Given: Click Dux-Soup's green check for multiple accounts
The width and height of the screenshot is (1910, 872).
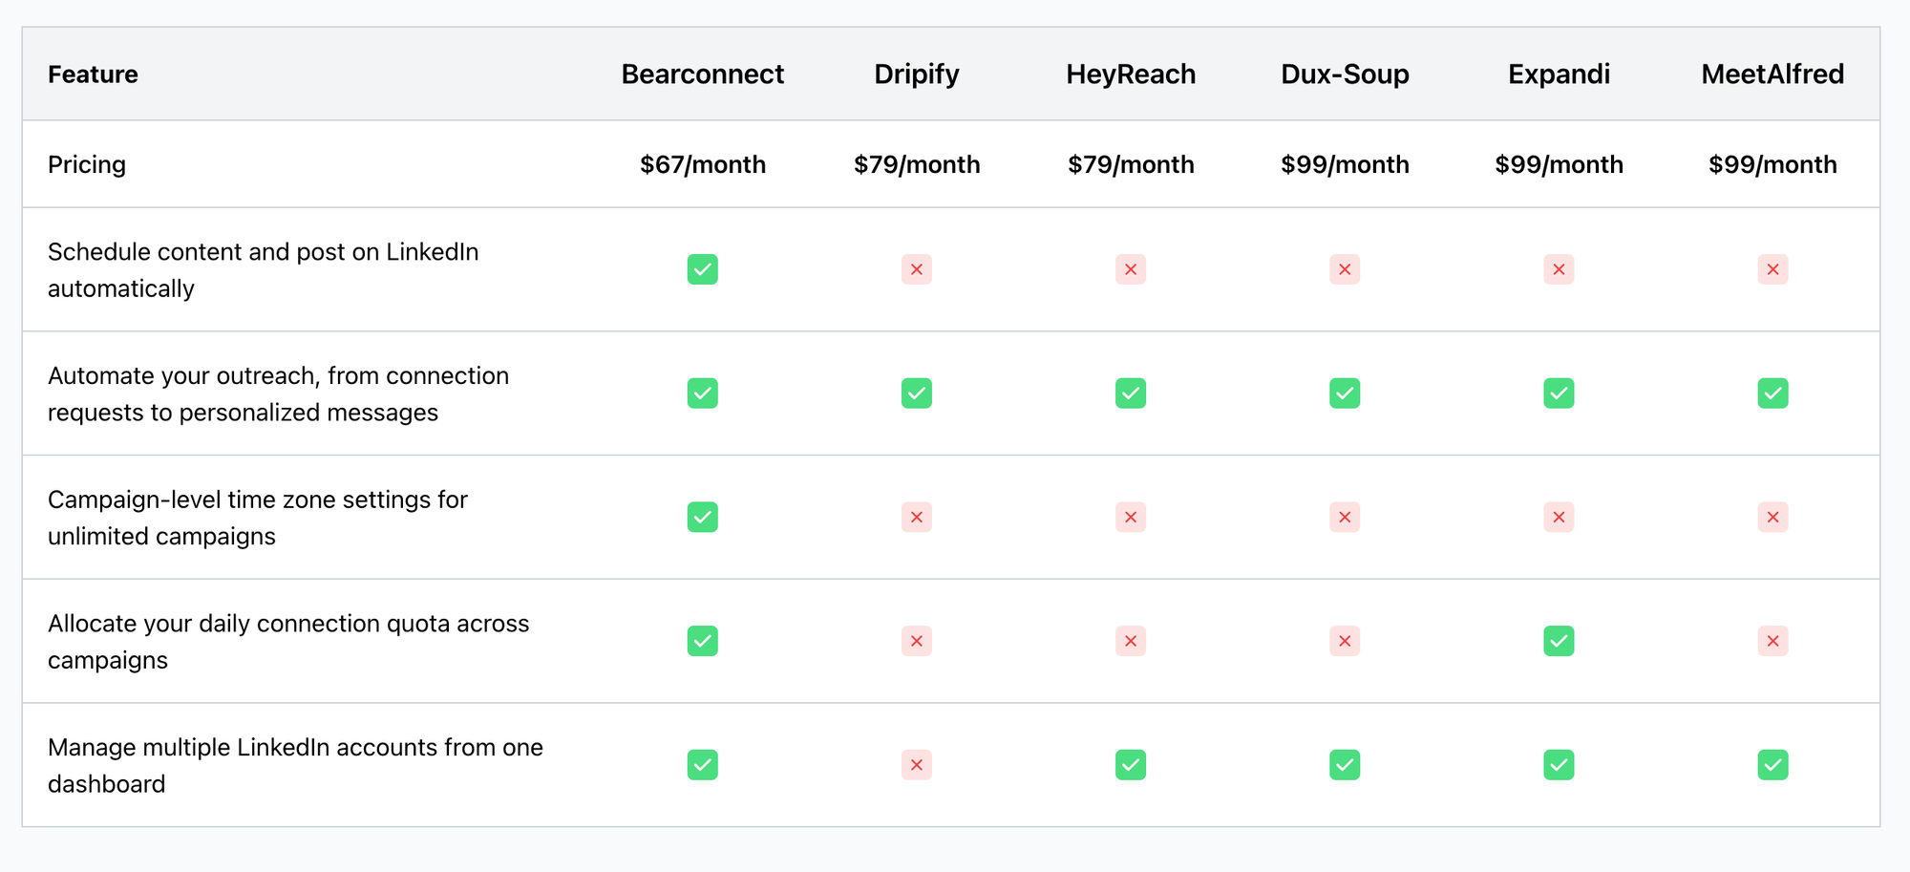Looking at the screenshot, I should (x=1345, y=765).
